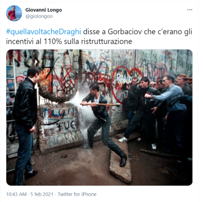The width and height of the screenshot is (203, 202).
Task: Open the three-dot more options menu
Action: coord(190,10)
